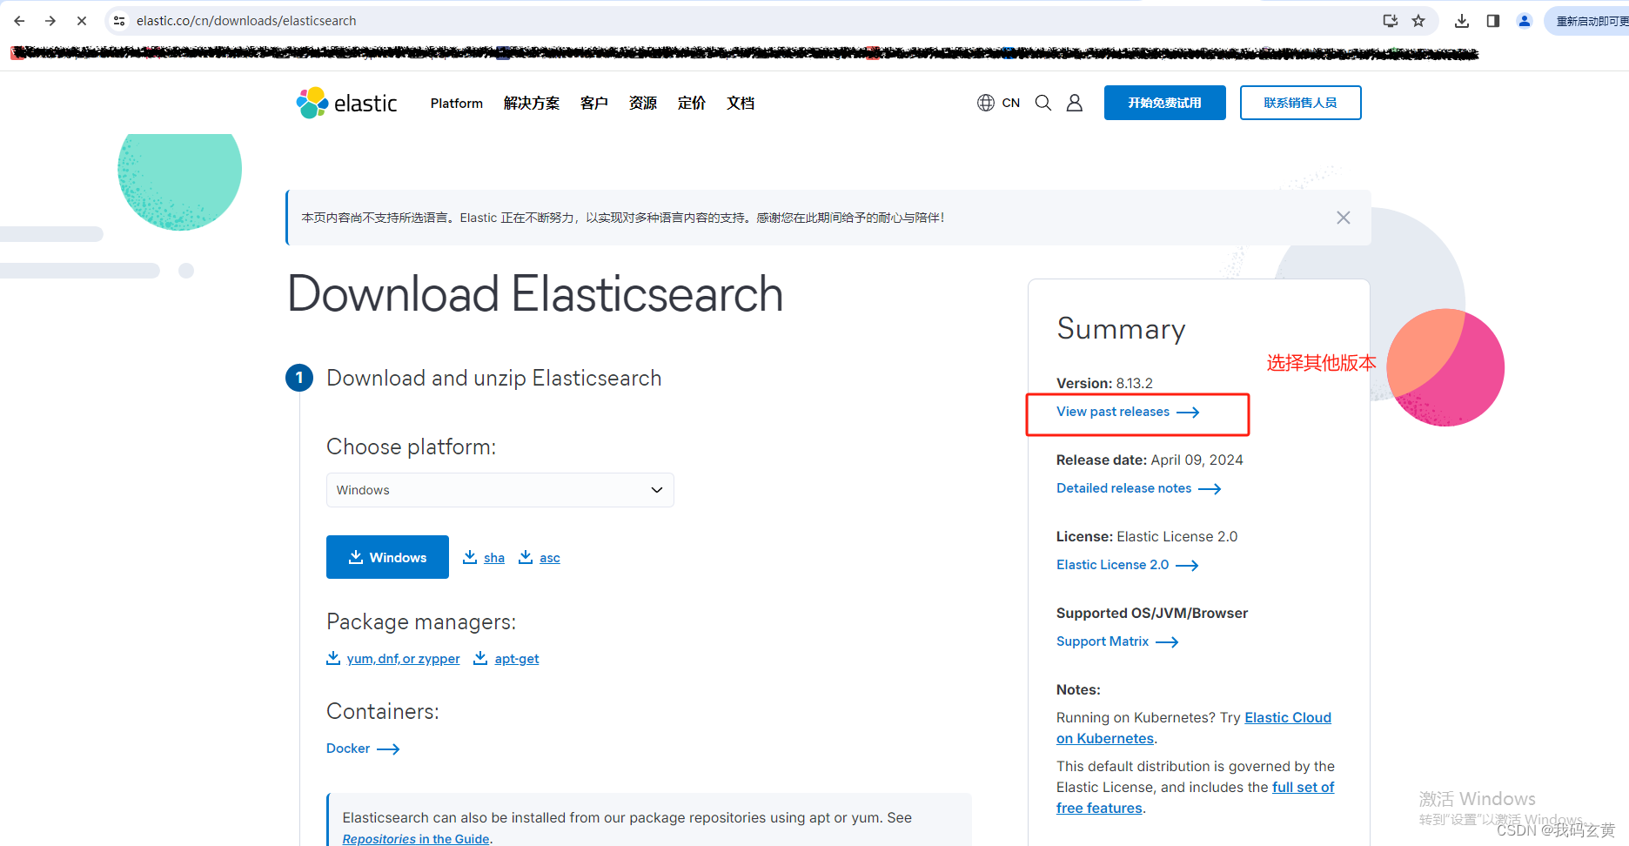Click the Version: 8.13.2 text
This screenshot has height=846, width=1629.
coord(1104,383)
